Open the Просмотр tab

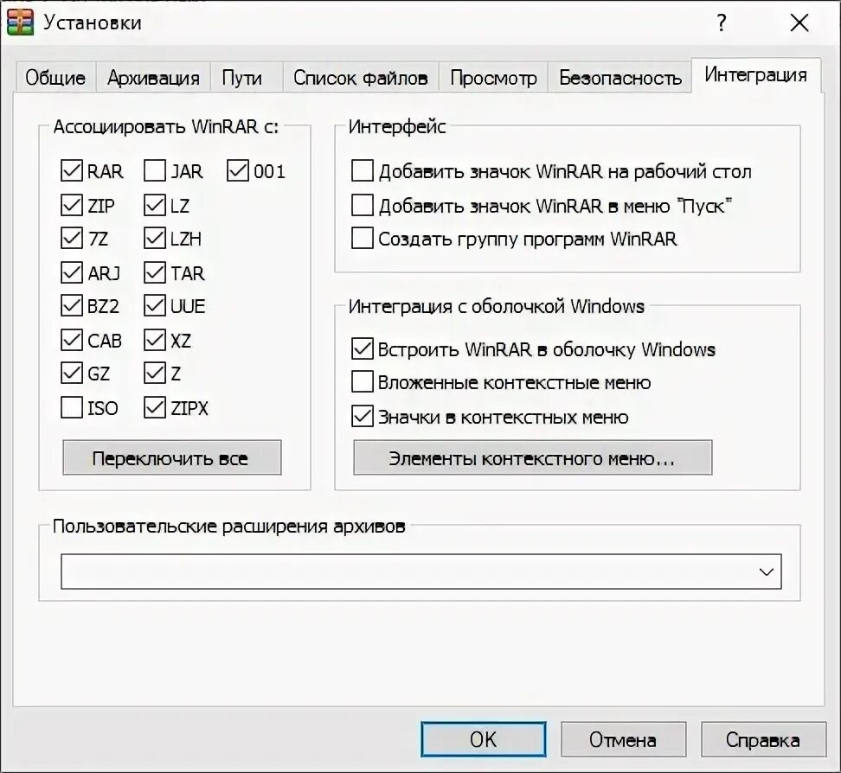click(493, 78)
